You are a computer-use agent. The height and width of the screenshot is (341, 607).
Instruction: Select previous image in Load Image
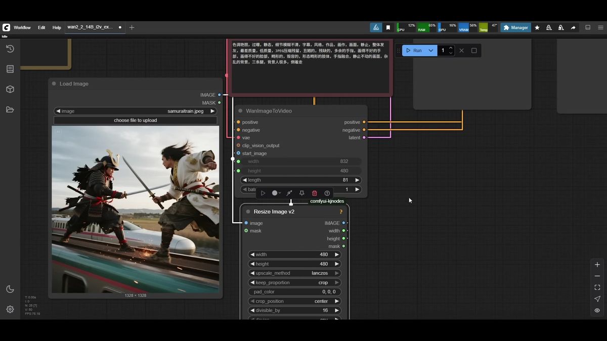(58, 111)
